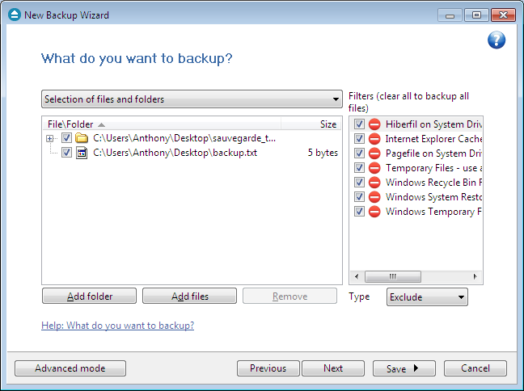Click the backup app icon in title bar
Image resolution: width=524 pixels, height=391 pixels.
point(15,15)
